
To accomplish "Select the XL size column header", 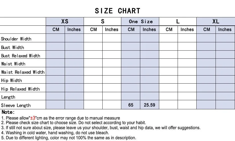I will tap(216, 21).
